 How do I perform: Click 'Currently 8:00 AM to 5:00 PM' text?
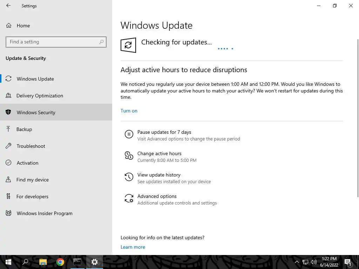coord(167,160)
